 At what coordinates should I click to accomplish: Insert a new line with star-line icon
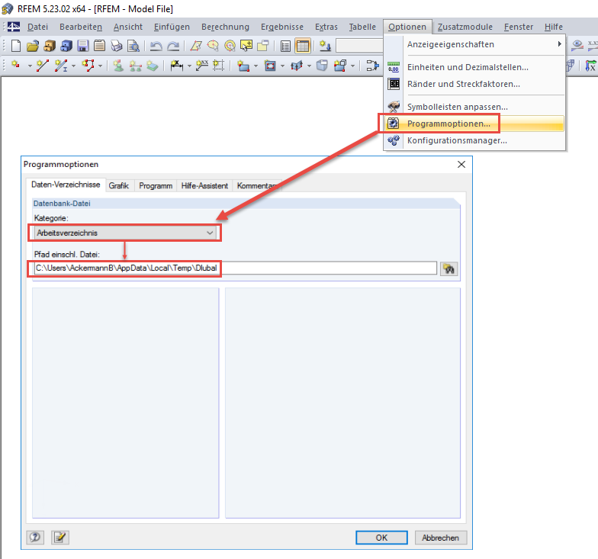(x=42, y=66)
